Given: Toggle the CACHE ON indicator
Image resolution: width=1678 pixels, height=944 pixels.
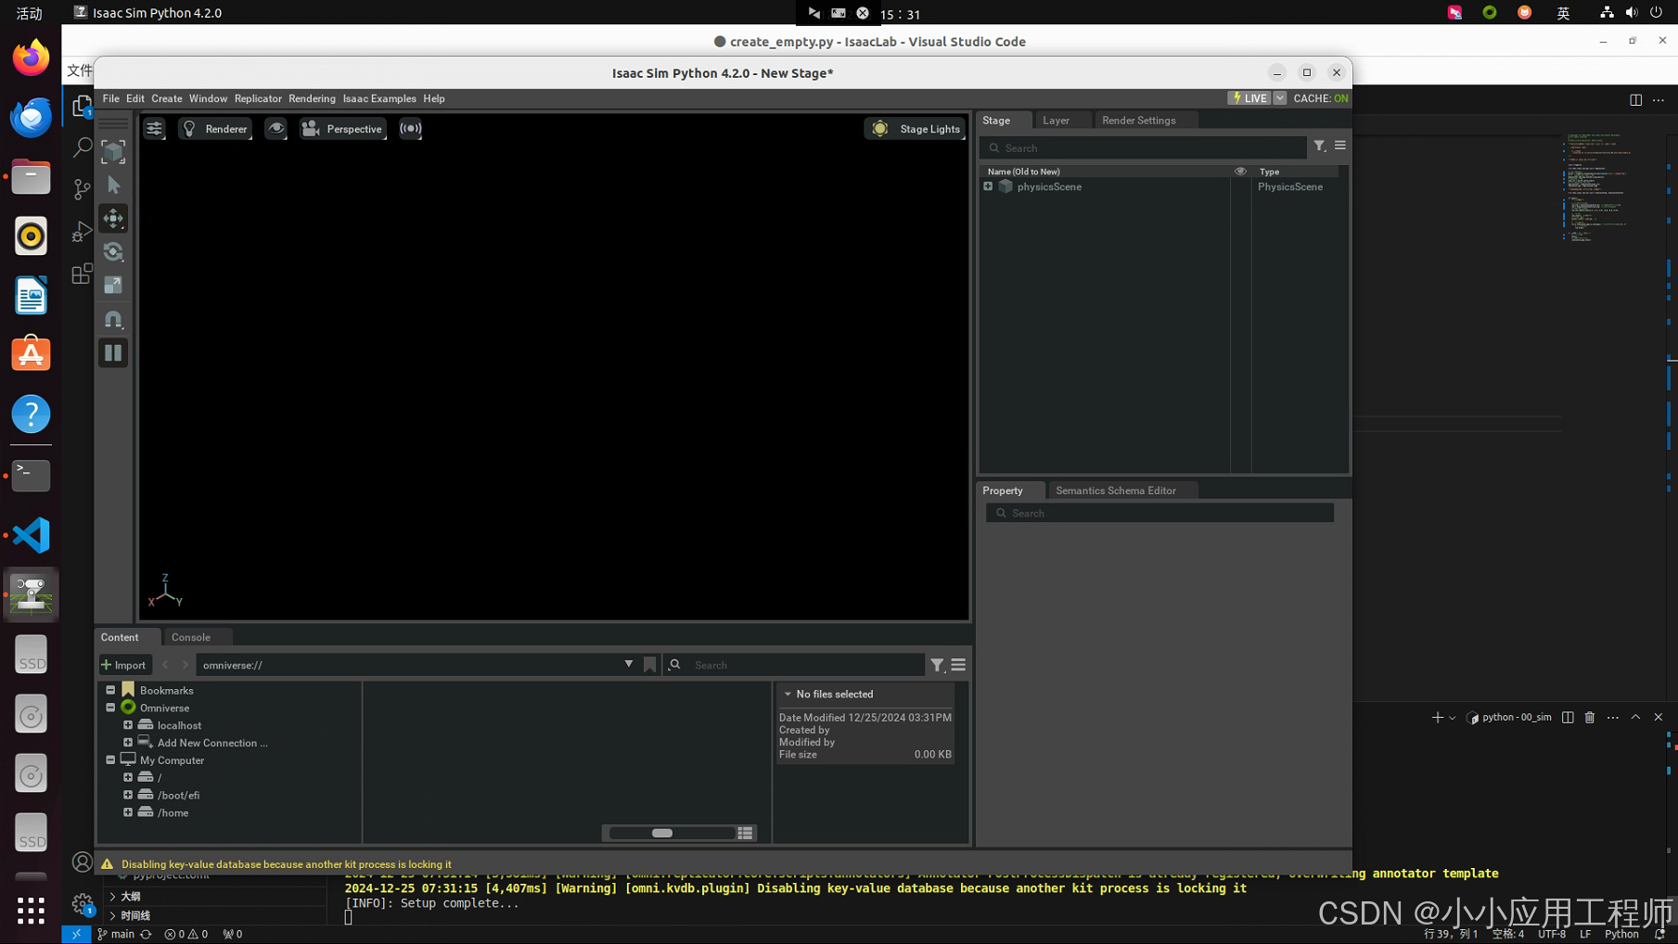Looking at the screenshot, I should coord(1321,98).
